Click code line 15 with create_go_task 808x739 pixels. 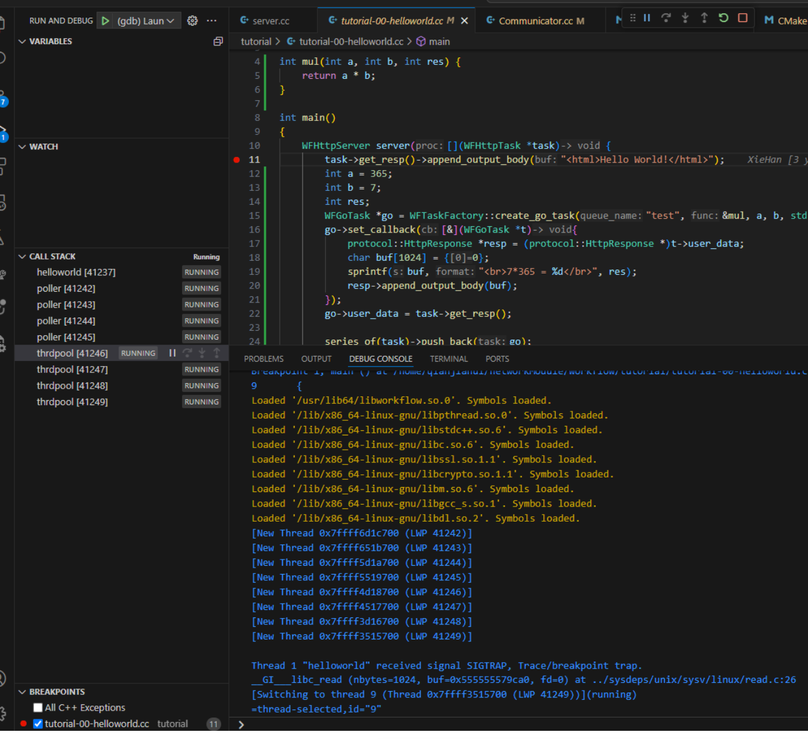click(x=566, y=216)
